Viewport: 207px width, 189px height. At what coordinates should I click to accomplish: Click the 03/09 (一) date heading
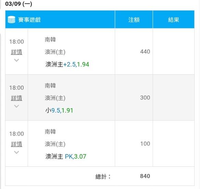point(18,4)
